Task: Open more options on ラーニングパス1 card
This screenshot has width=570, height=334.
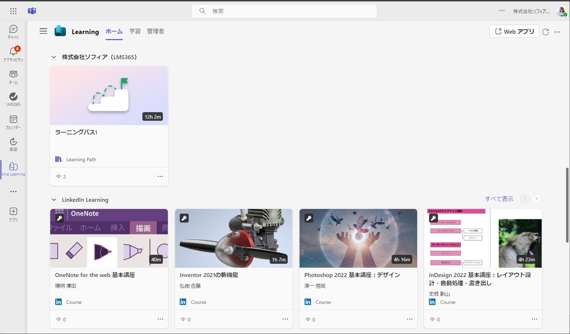Action: click(160, 176)
